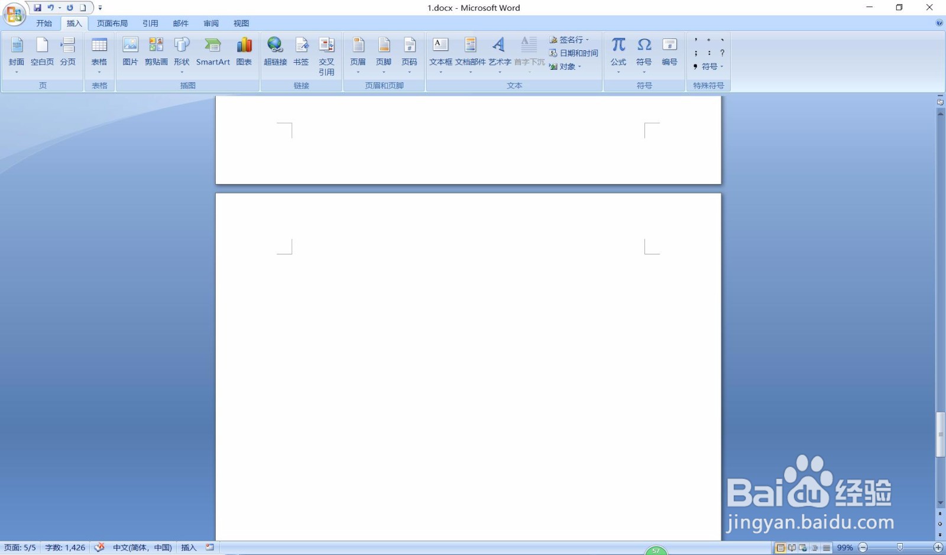Insert a number (编号)

[669, 52]
